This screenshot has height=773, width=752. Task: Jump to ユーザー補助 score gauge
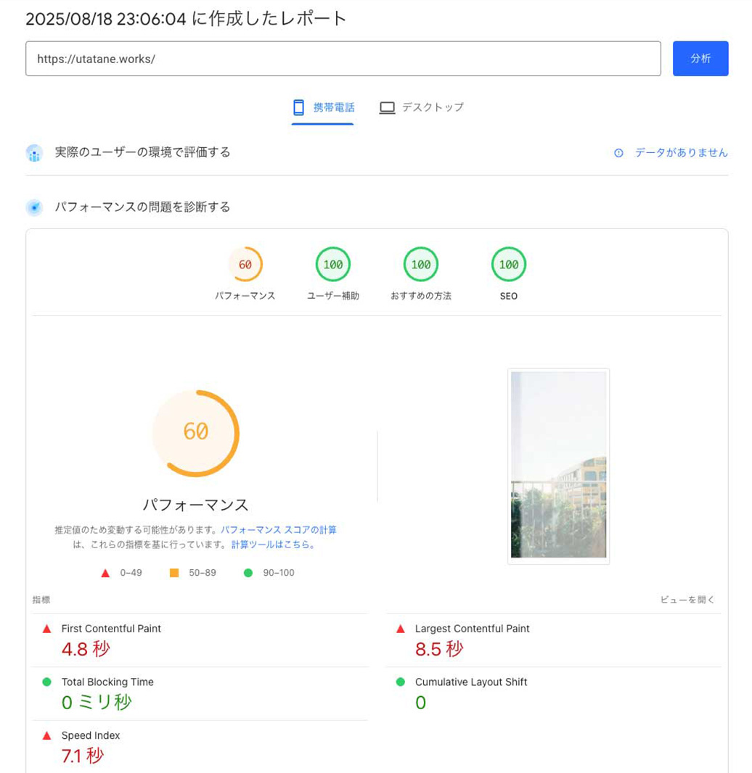(x=333, y=265)
